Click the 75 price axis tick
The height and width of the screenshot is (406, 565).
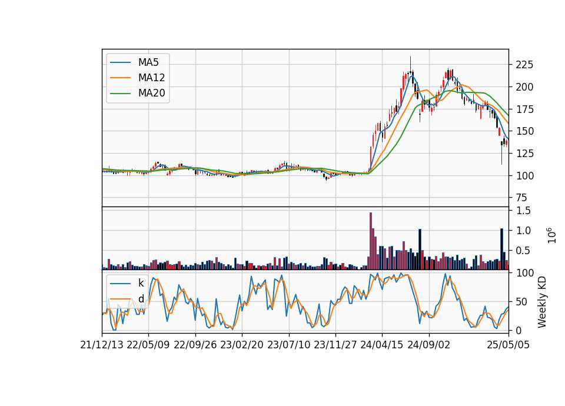[x=522, y=198]
